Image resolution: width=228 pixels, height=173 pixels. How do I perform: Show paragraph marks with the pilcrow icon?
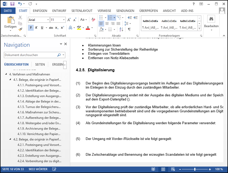pyautogui.click(x=129, y=29)
